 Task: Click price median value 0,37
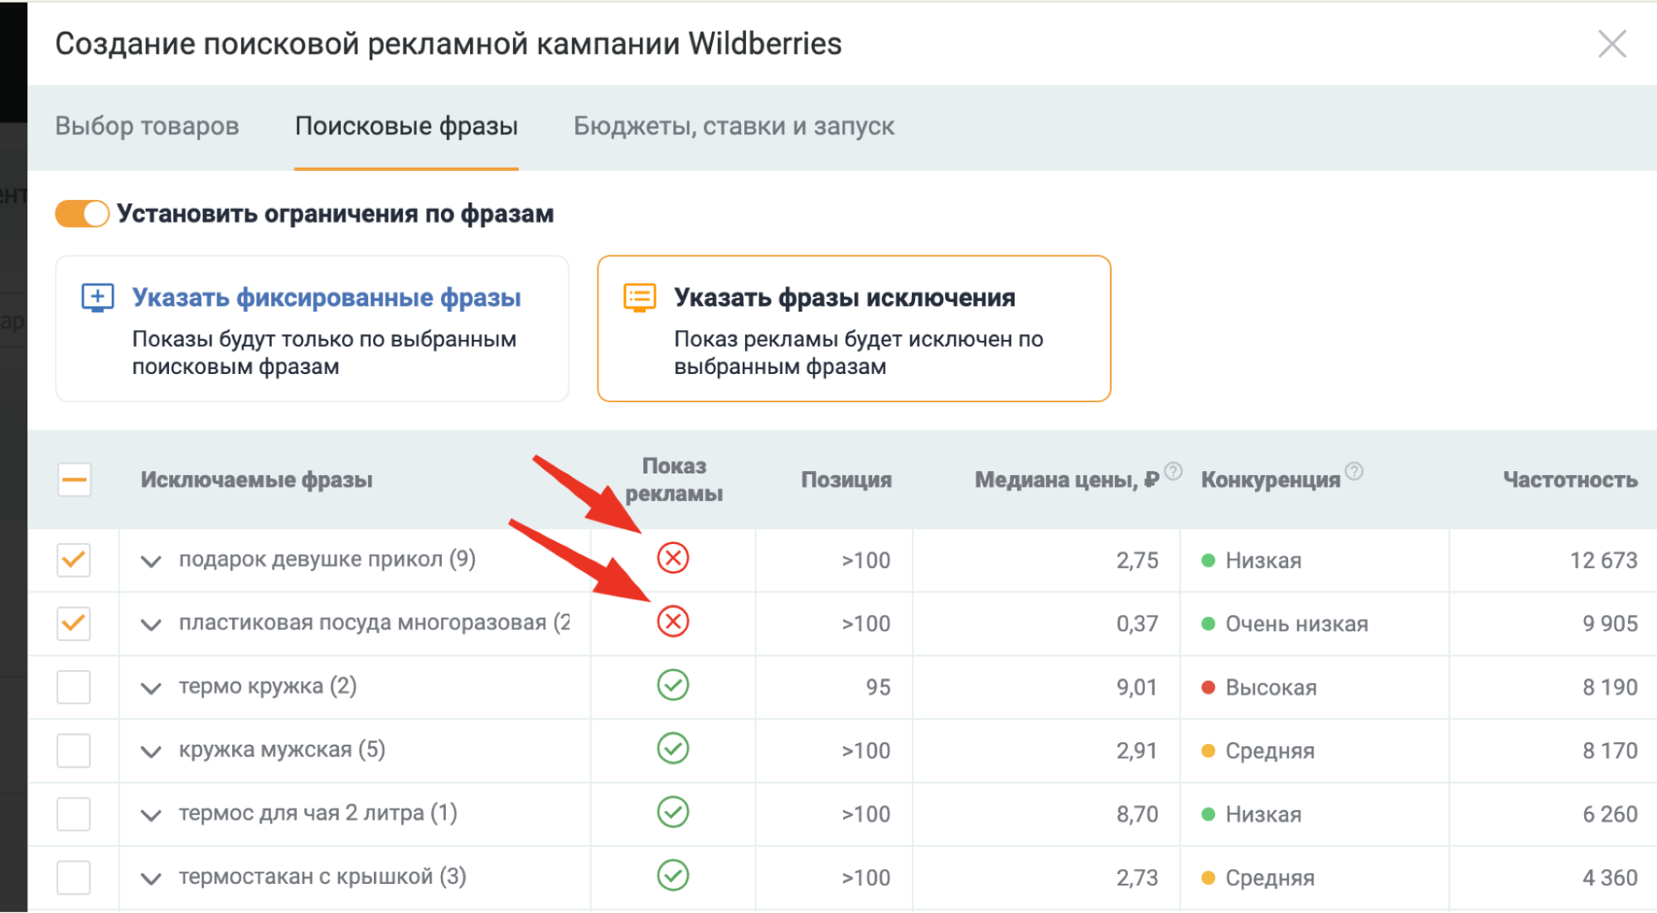tap(1136, 624)
